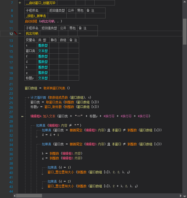Click the horizontal scrollbar thumb
The image size is (187, 198).
tap(29, 196)
